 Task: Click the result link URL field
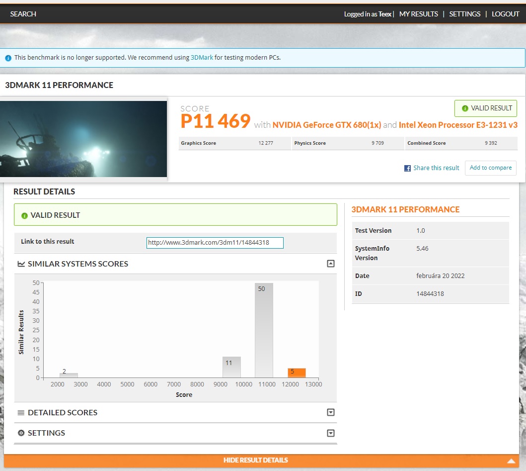click(x=215, y=243)
